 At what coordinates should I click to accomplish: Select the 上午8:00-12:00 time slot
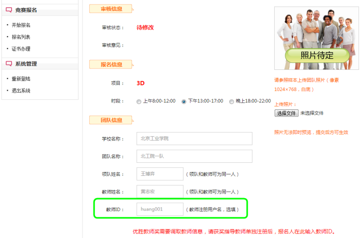pyautogui.click(x=139, y=102)
